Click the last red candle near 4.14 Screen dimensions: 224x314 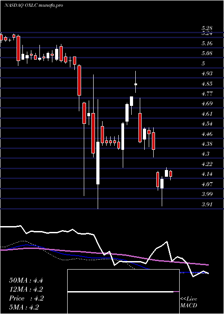coord(171,174)
